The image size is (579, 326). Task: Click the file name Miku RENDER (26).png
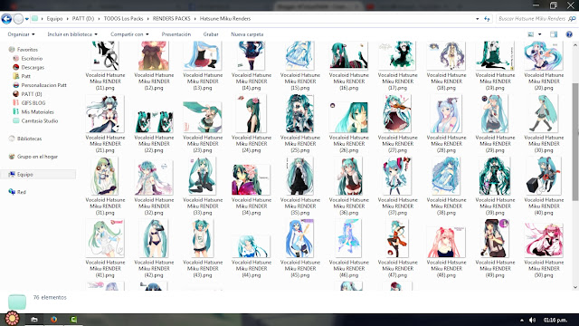tap(348, 144)
